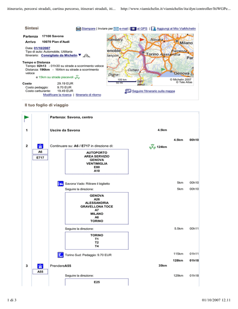Image resolution: width=238 pixels, height=309 pixels.
Task: Click the text 'Uscire da Savona'
Action: click(x=65, y=130)
